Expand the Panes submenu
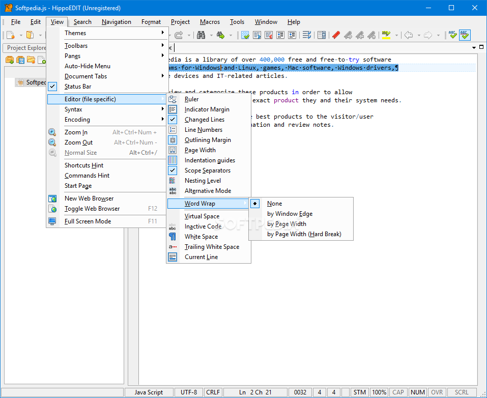This screenshot has height=398, width=487. pos(107,56)
